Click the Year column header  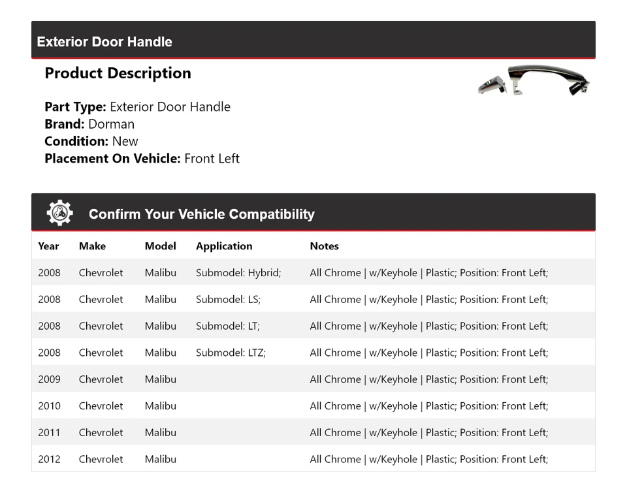[x=48, y=246]
